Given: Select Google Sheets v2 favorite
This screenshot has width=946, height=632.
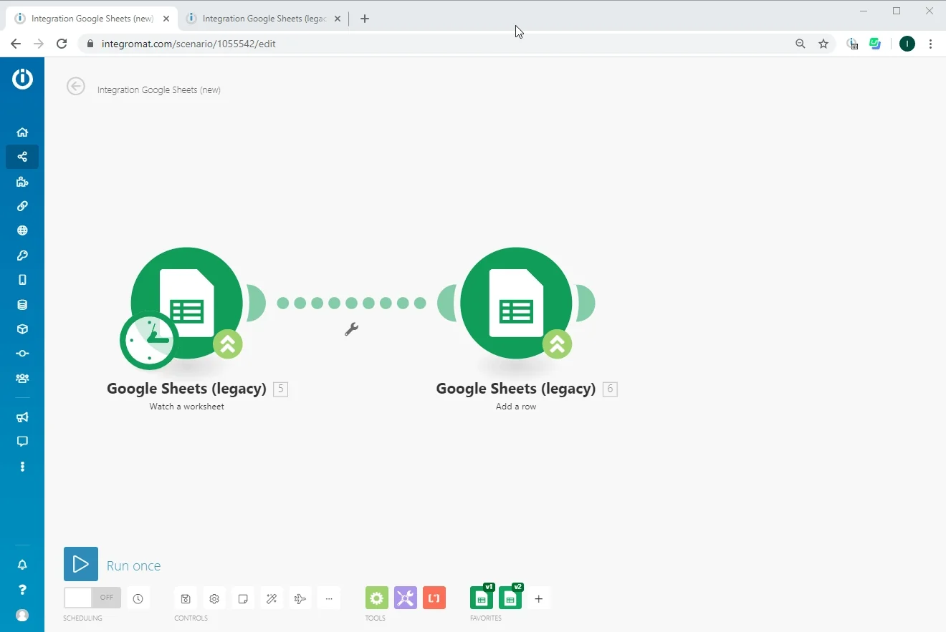Looking at the screenshot, I should click(510, 597).
